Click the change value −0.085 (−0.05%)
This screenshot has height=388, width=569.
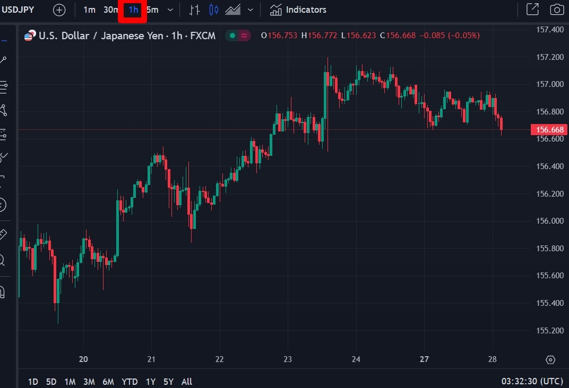pyautogui.click(x=450, y=36)
